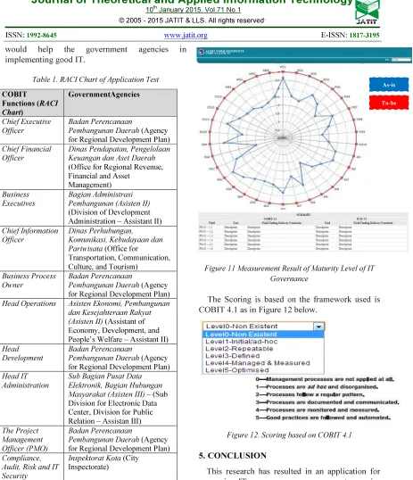This screenshot has height=480, width=413.
Task: Click the Chief Financial Officer cell
Action: [32, 167]
